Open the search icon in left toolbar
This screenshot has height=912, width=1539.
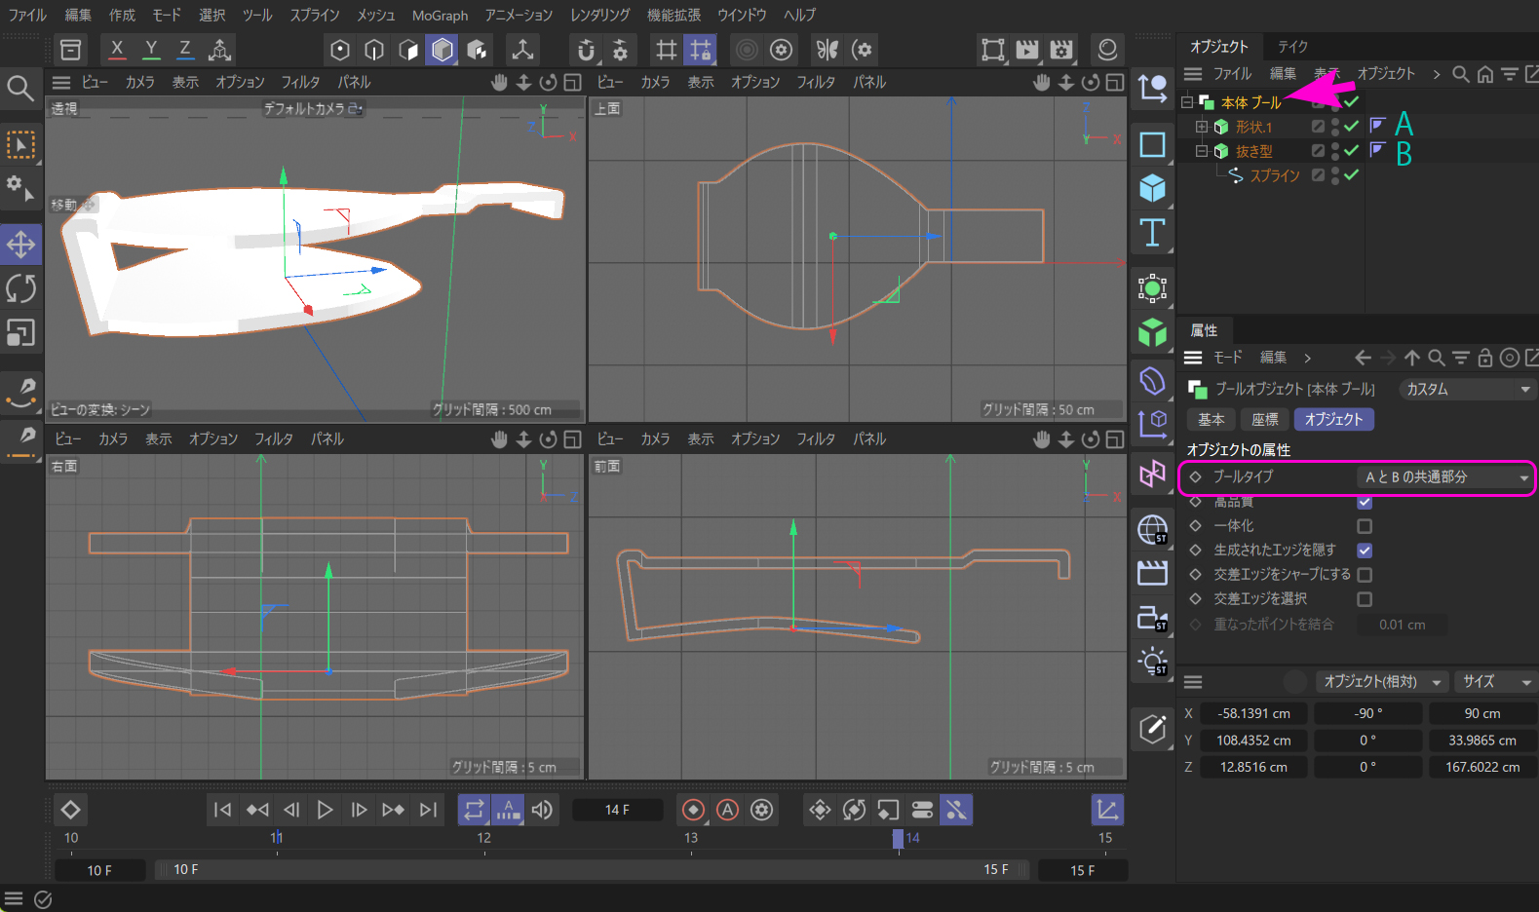pyautogui.click(x=19, y=89)
